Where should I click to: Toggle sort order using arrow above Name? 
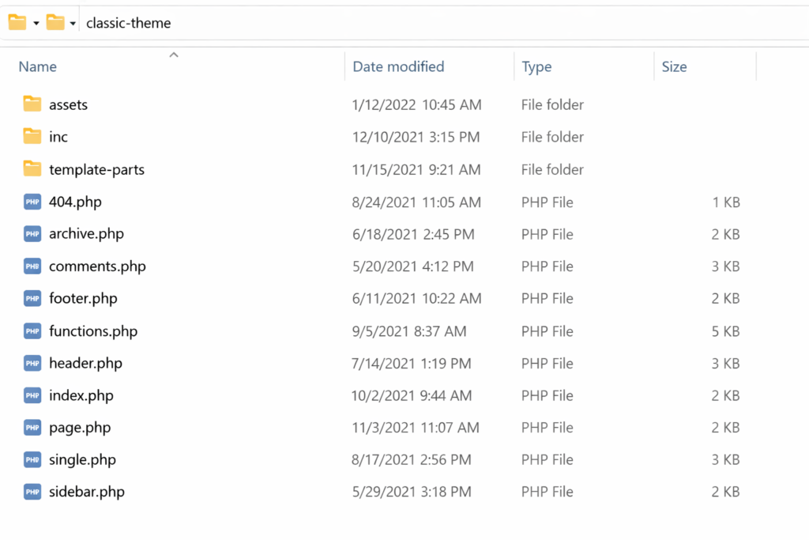tap(174, 55)
